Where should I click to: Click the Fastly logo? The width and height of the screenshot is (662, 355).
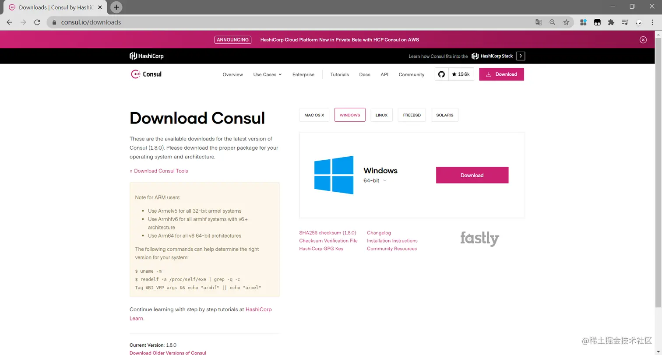480,239
